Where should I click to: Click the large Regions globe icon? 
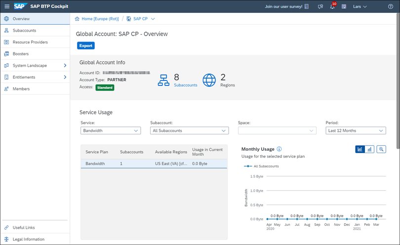click(x=209, y=80)
